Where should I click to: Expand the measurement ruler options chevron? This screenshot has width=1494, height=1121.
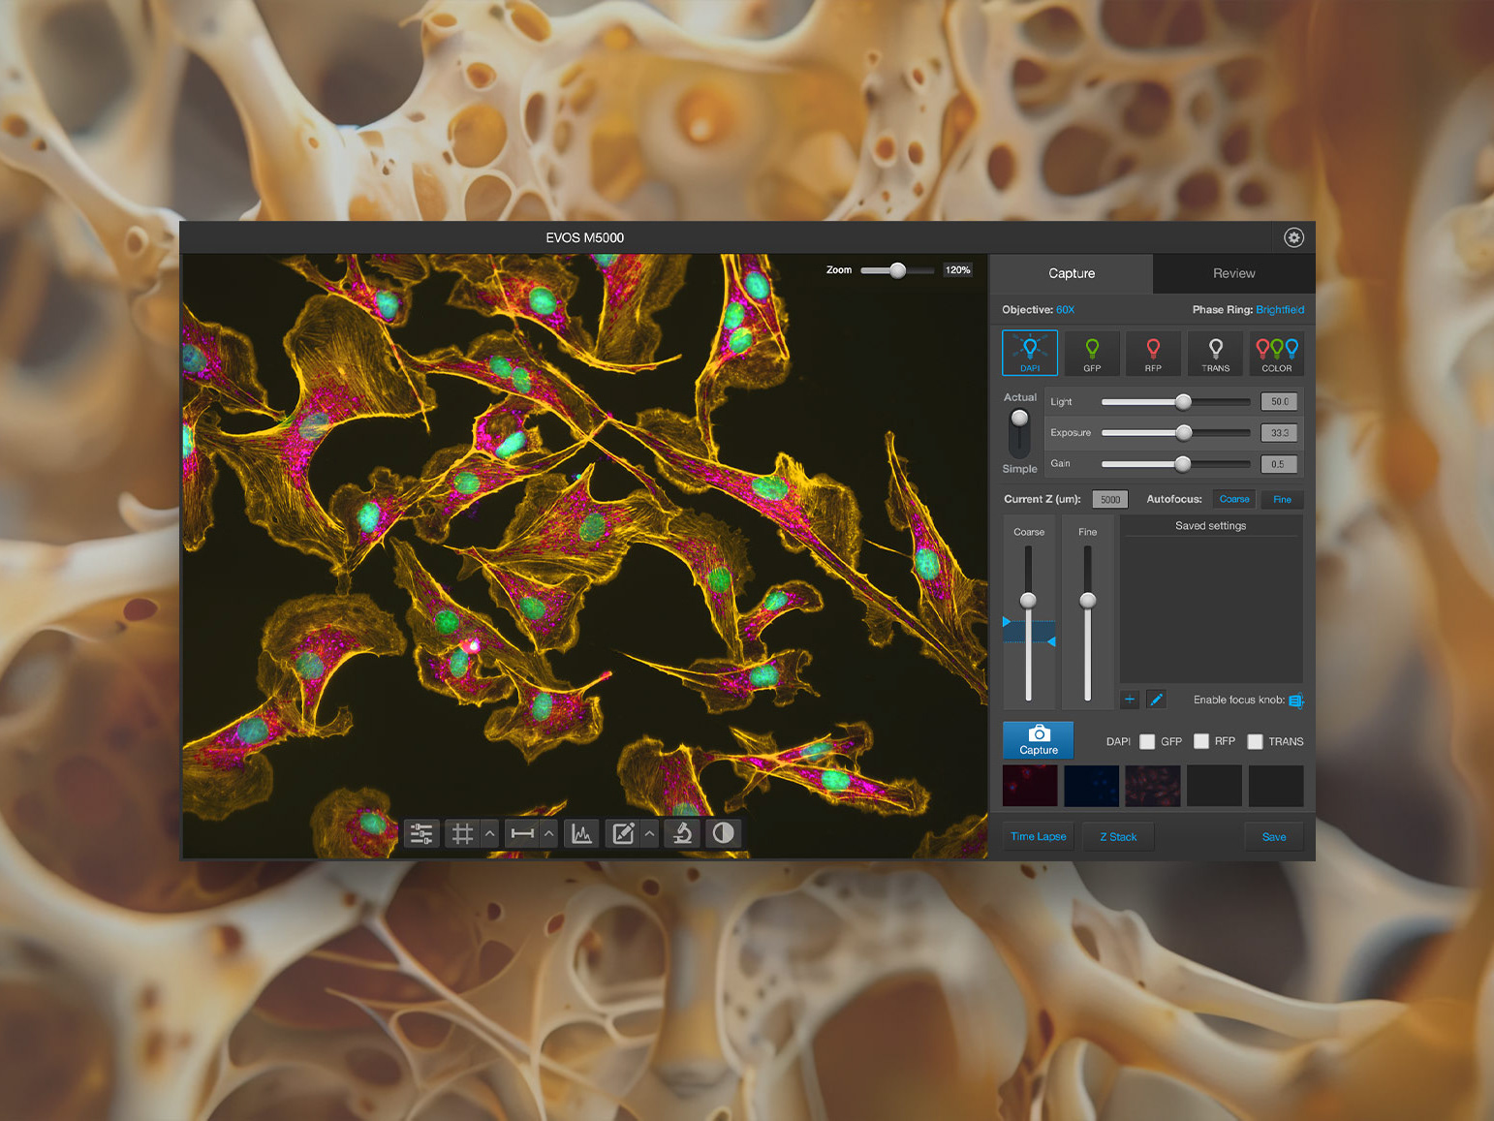(x=549, y=834)
